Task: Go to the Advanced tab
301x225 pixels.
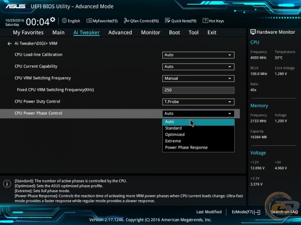Action: point(120,32)
